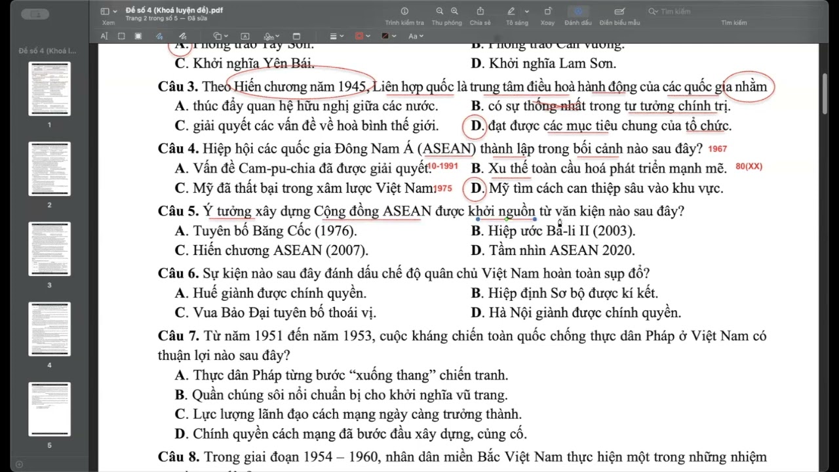Click answer 'Hiệp định Sơ bộ được kí kết.'
Image resolution: width=839 pixels, height=472 pixels.
[x=573, y=293]
